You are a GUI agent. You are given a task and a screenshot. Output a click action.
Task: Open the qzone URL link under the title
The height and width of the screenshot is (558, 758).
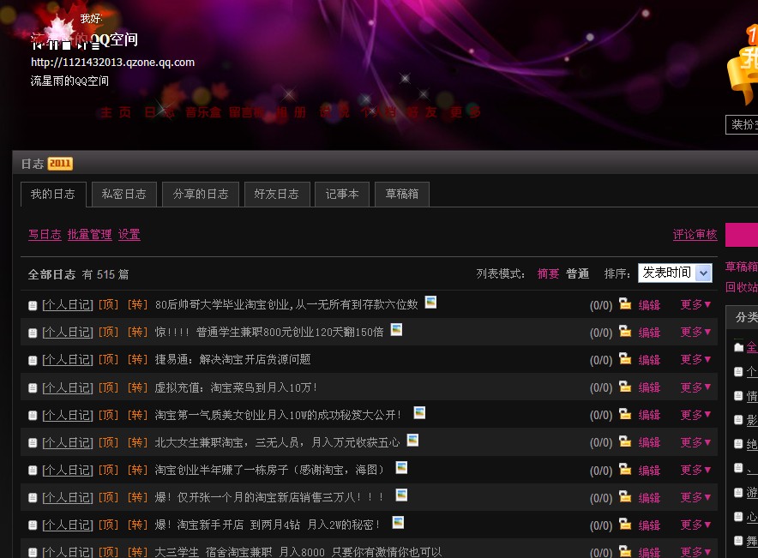[112, 63]
